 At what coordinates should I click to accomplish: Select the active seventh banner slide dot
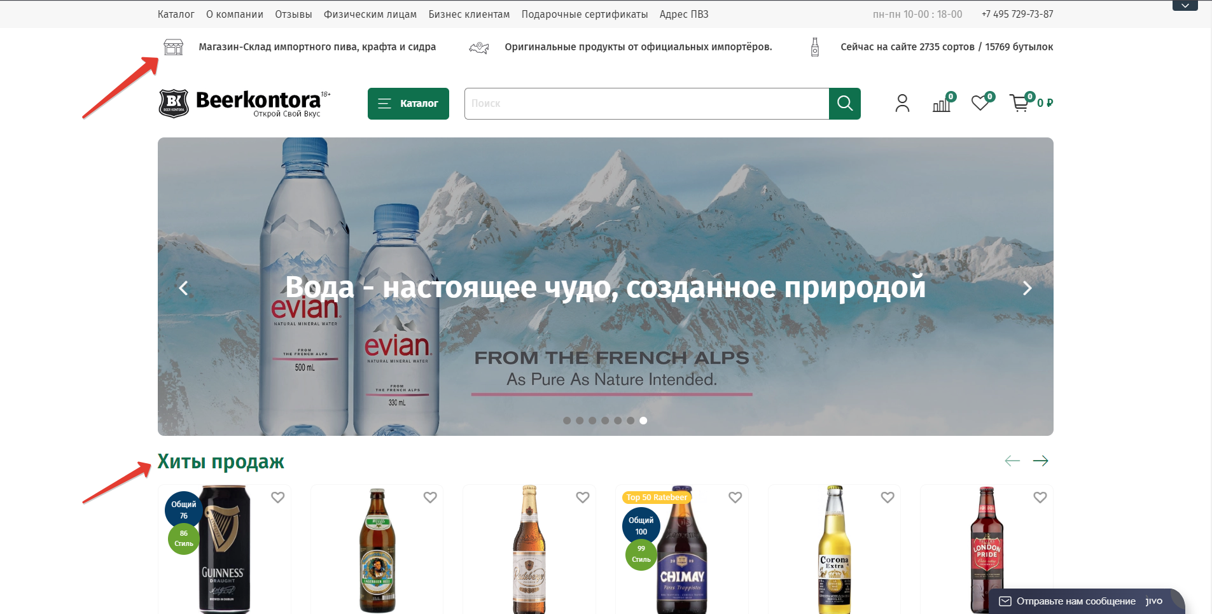[643, 421]
